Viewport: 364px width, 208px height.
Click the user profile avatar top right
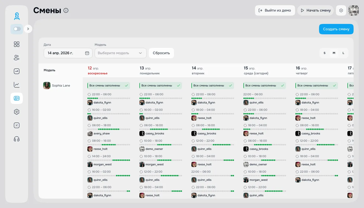(x=353, y=10)
